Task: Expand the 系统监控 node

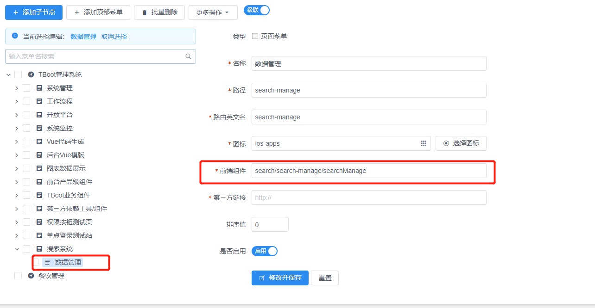Action: [x=17, y=128]
